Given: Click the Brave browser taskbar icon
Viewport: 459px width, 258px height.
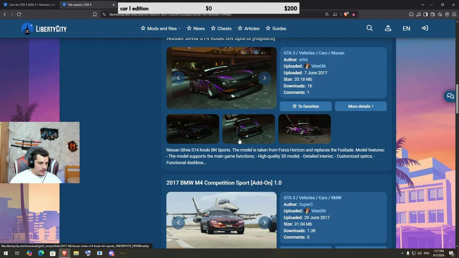Looking at the screenshot, I should (x=65, y=253).
